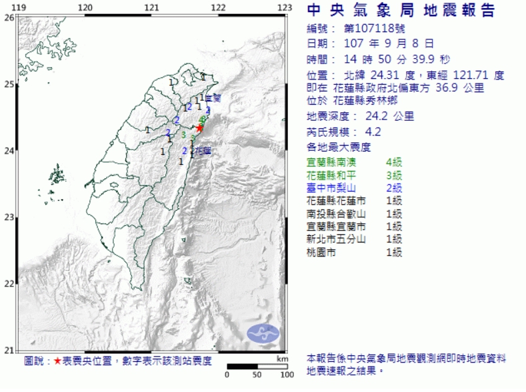Click the red epicenter star on the map
526x392 pixels.
[199, 128]
